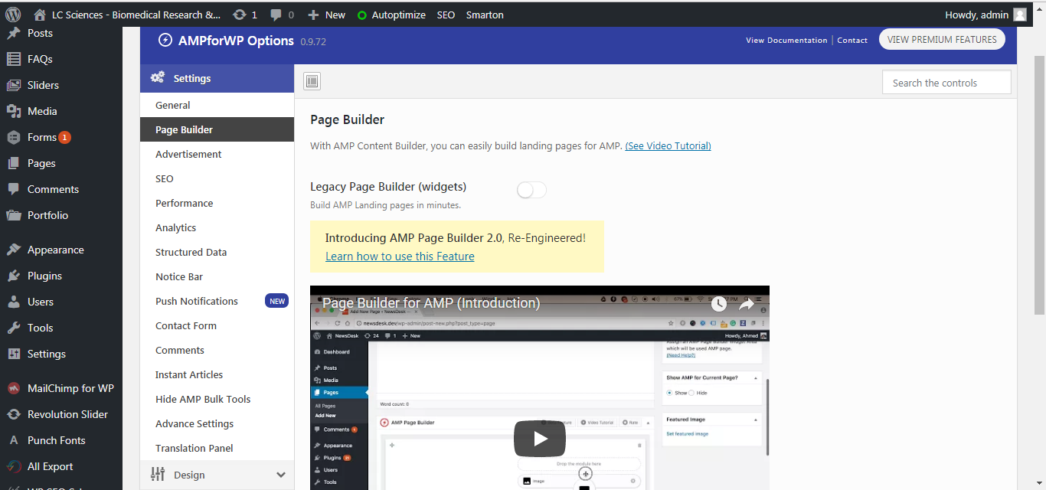Click the home icon for LC Sciences site
The image size is (1046, 490).
point(40,15)
